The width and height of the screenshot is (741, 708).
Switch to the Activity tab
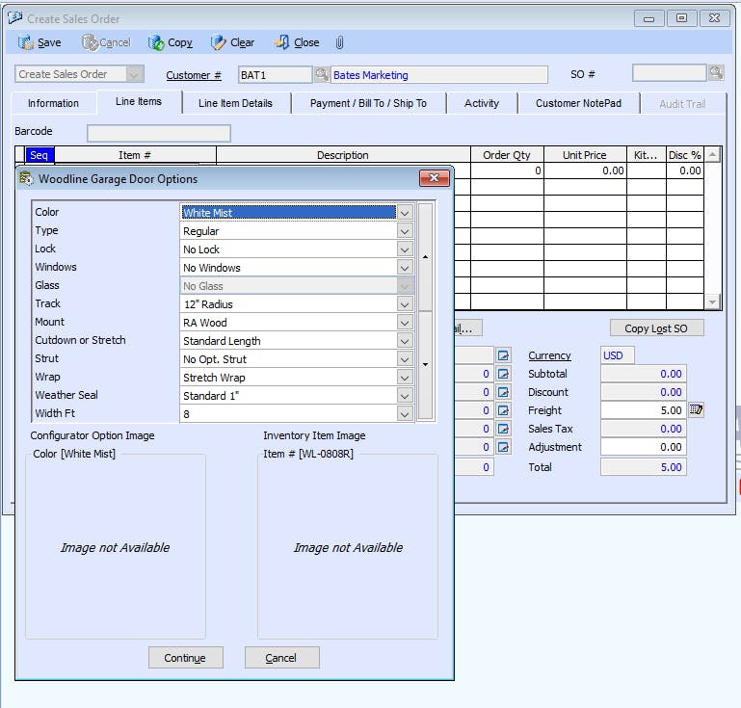coord(481,103)
